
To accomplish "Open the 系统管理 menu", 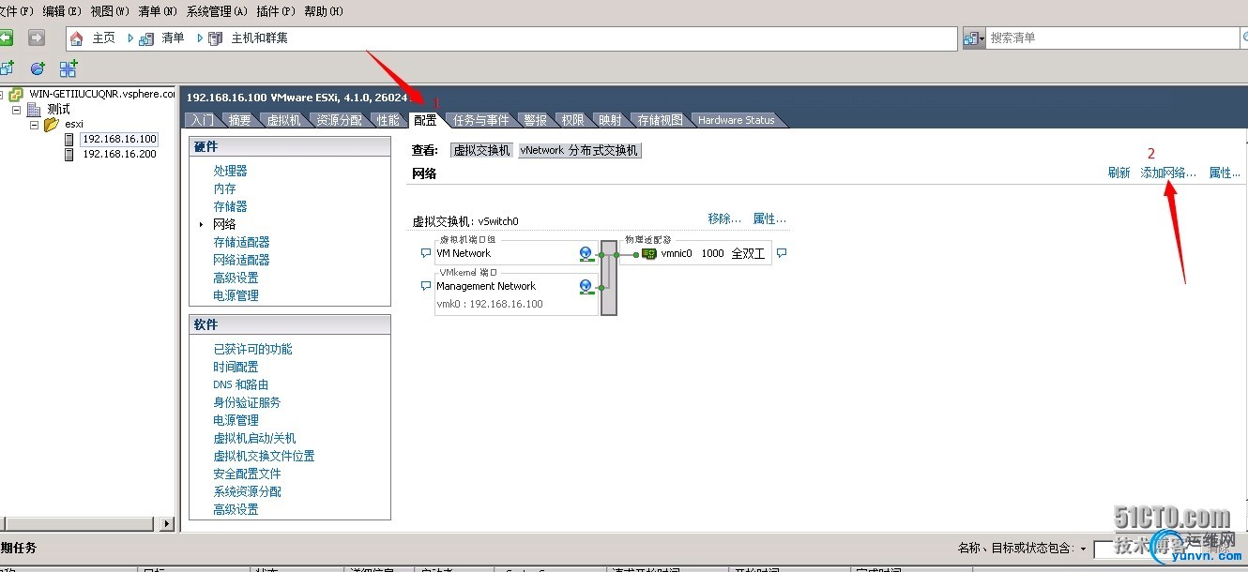I will (x=217, y=11).
